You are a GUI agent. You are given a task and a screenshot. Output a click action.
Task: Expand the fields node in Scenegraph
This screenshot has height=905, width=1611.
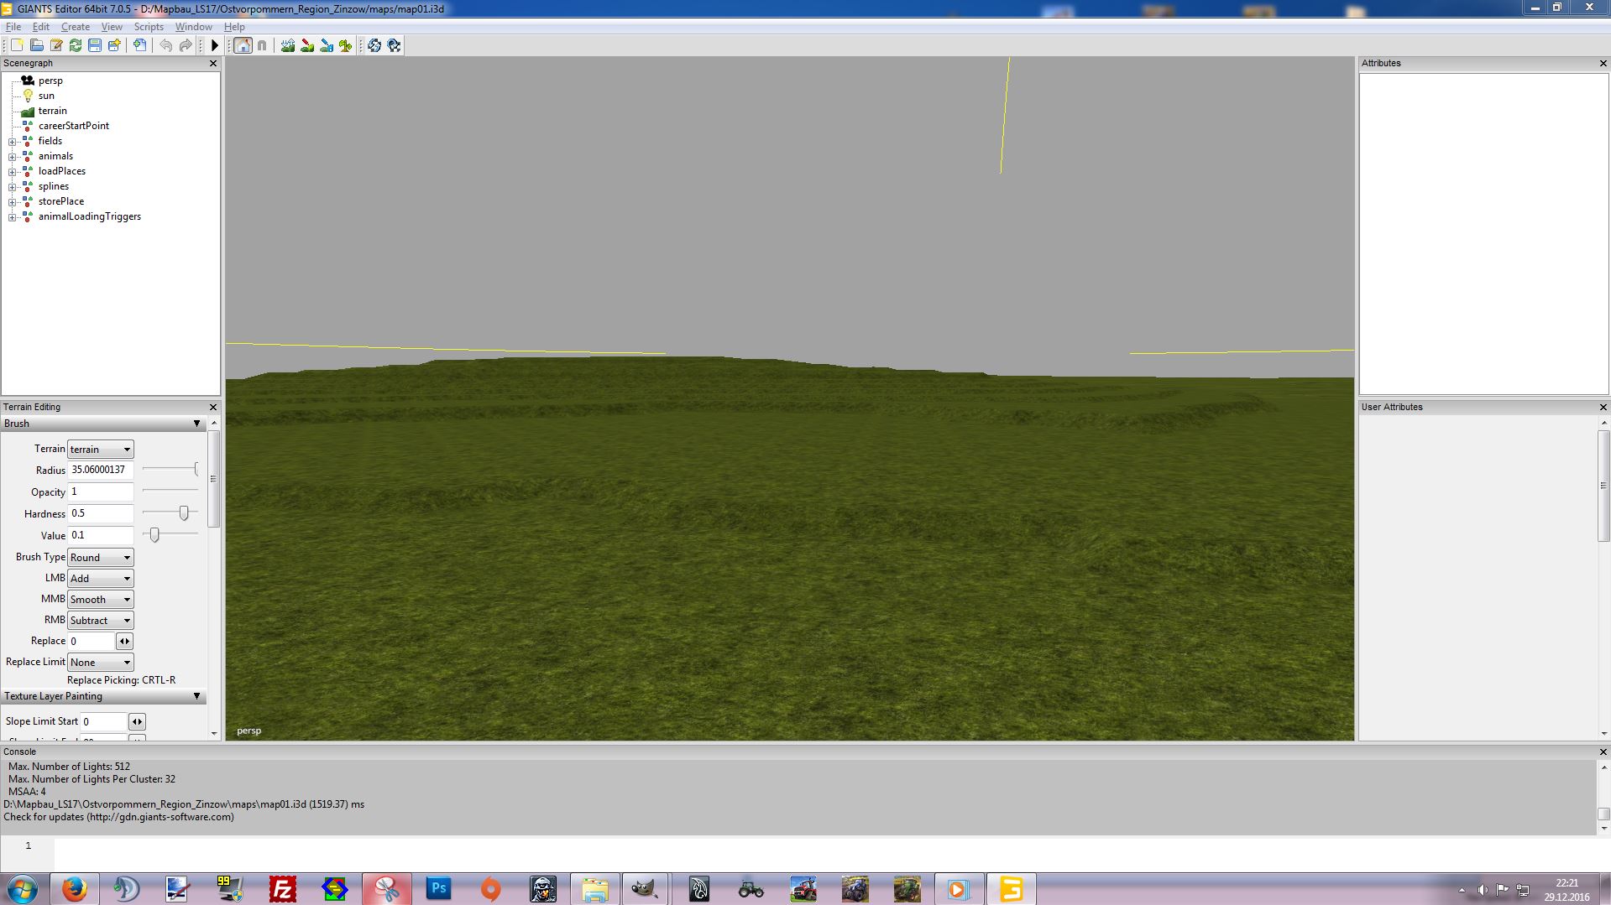[x=13, y=142]
